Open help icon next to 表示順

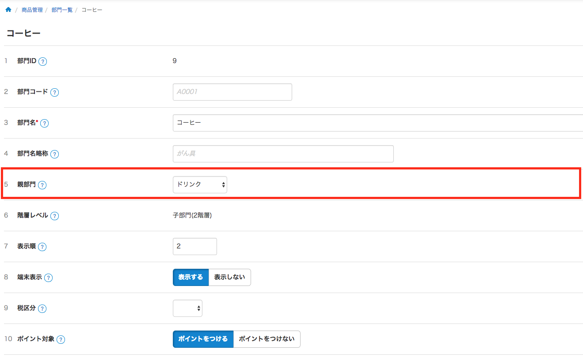42,247
